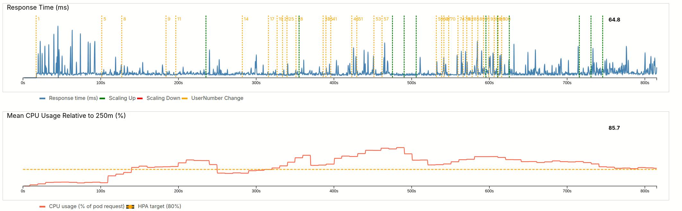Click the green Scaling Up legend icon

point(102,99)
